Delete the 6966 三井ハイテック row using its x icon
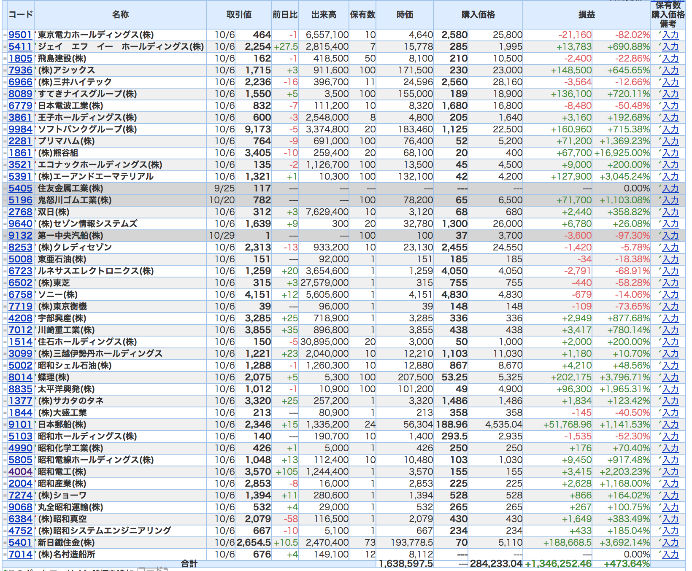The image size is (692, 571). point(5,82)
